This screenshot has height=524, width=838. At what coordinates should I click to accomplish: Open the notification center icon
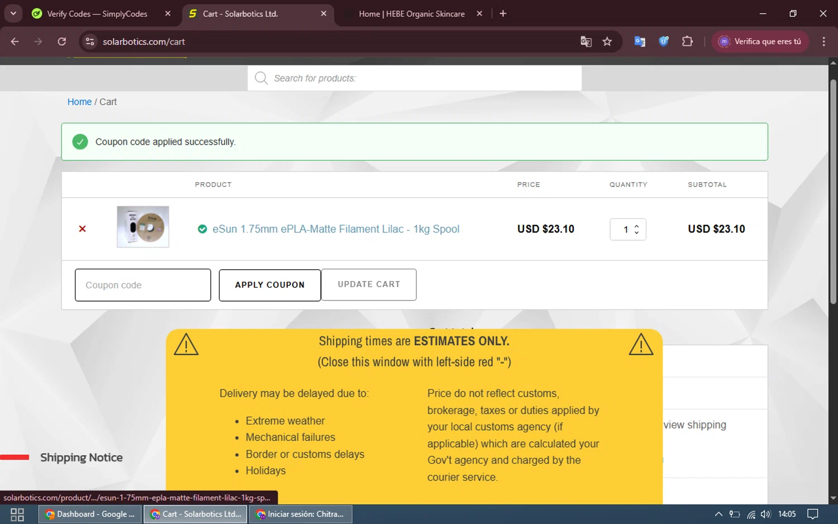pyautogui.click(x=813, y=515)
